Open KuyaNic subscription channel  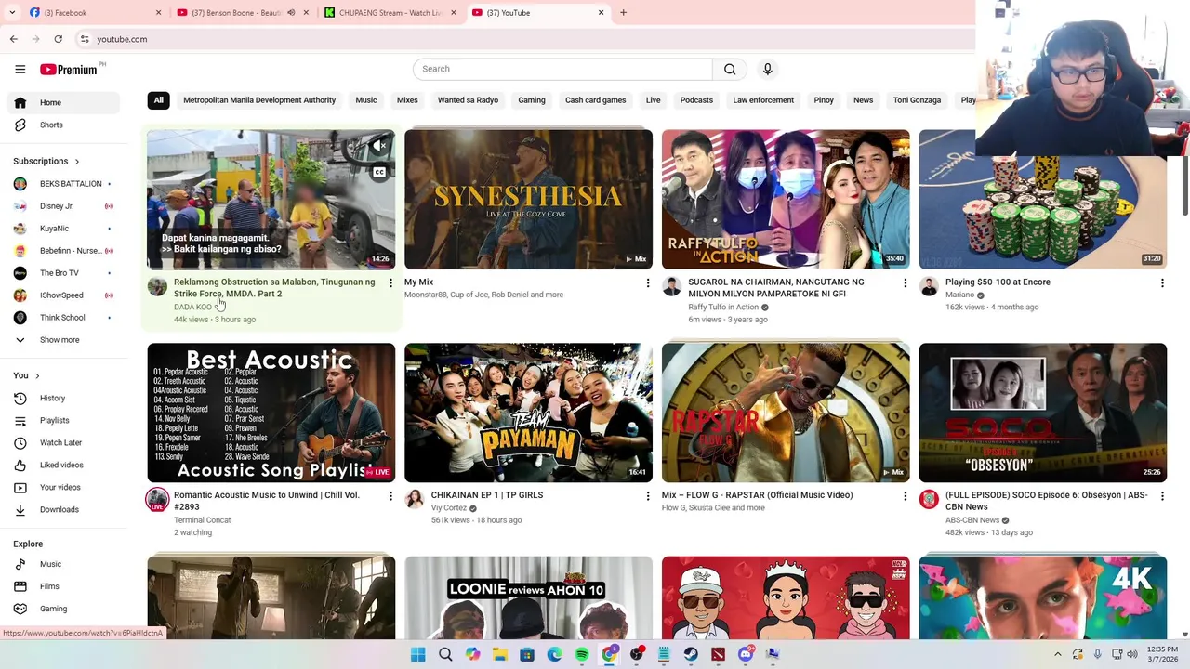[65, 229]
